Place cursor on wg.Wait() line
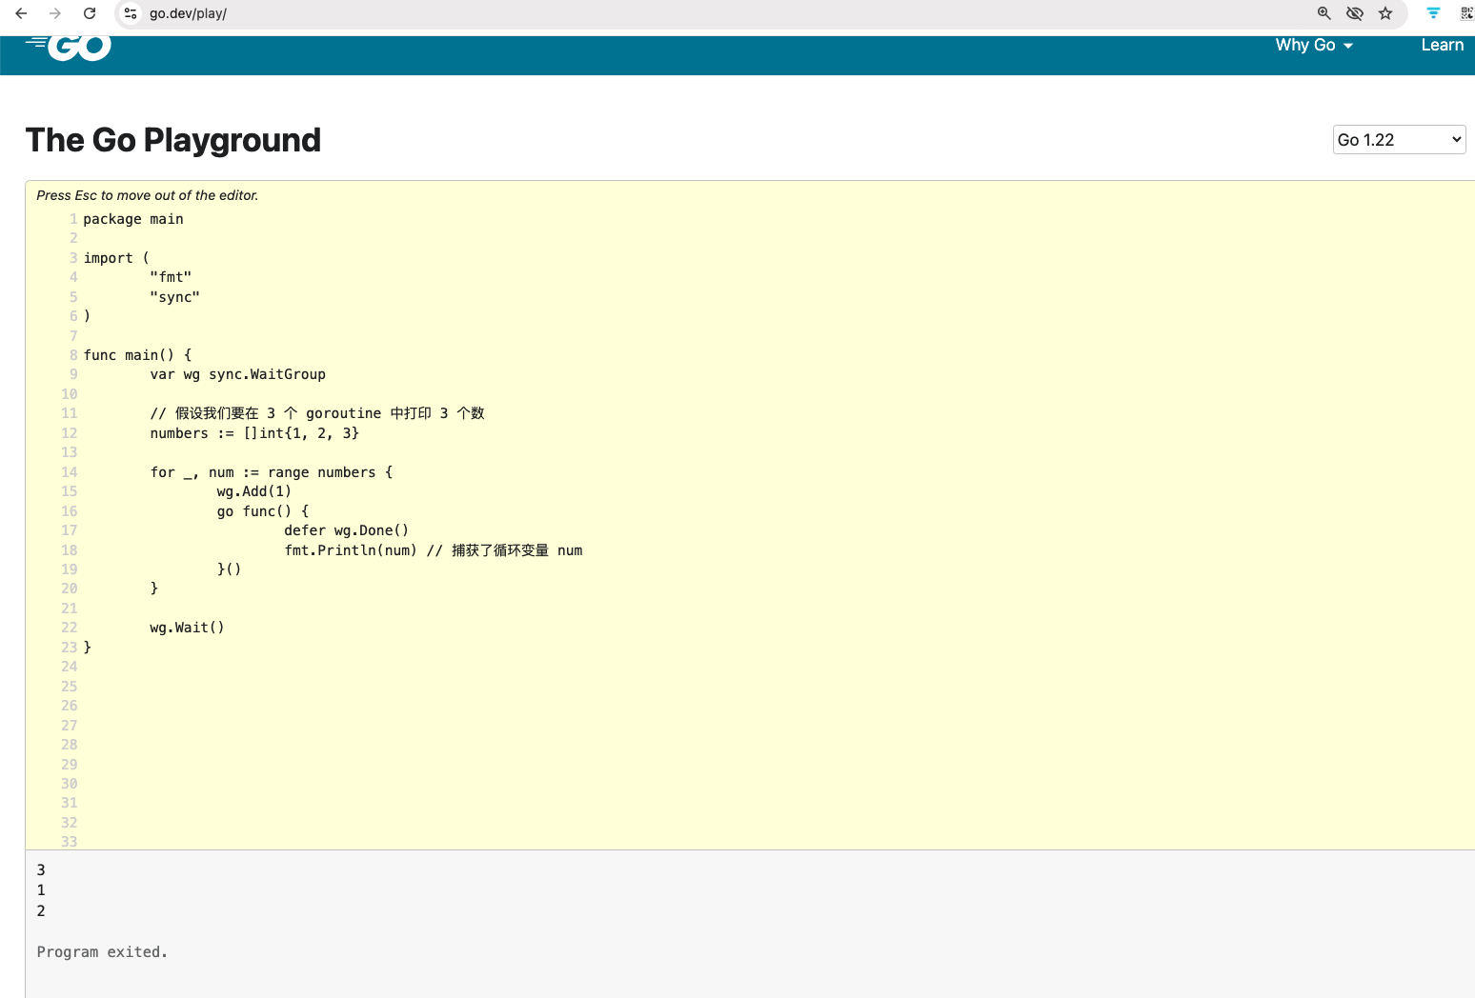This screenshot has width=1475, height=998. tap(187, 628)
